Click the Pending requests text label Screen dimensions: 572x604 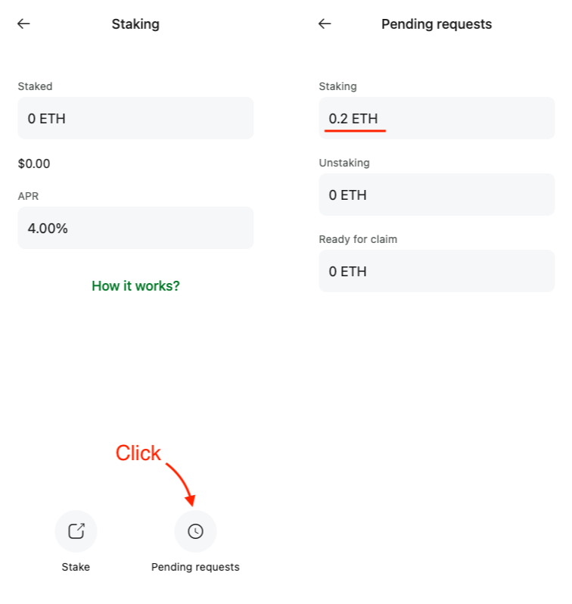click(x=195, y=567)
